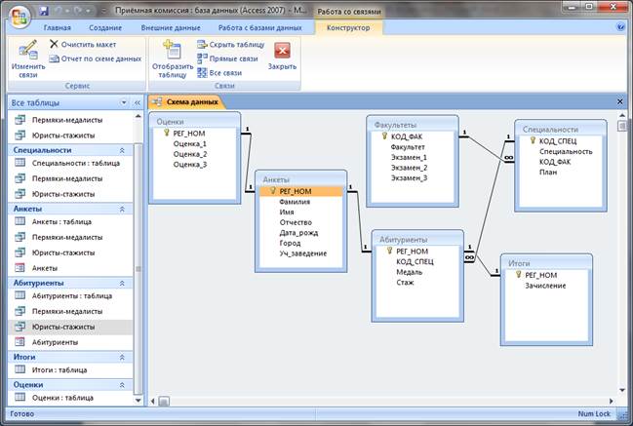
Task: Select Анкеты : таблица in navigation pane
Action: coord(70,221)
